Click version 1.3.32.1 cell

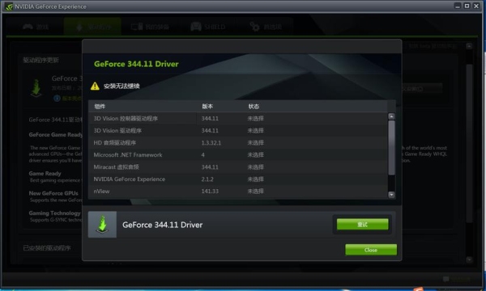(x=211, y=143)
